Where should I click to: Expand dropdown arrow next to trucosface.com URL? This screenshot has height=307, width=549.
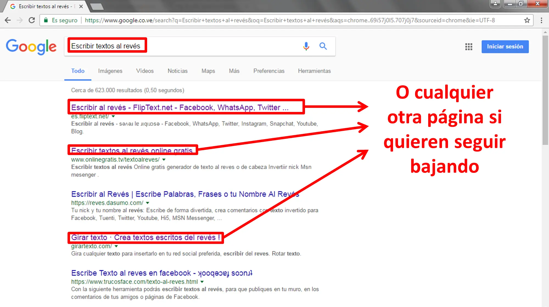(202, 282)
